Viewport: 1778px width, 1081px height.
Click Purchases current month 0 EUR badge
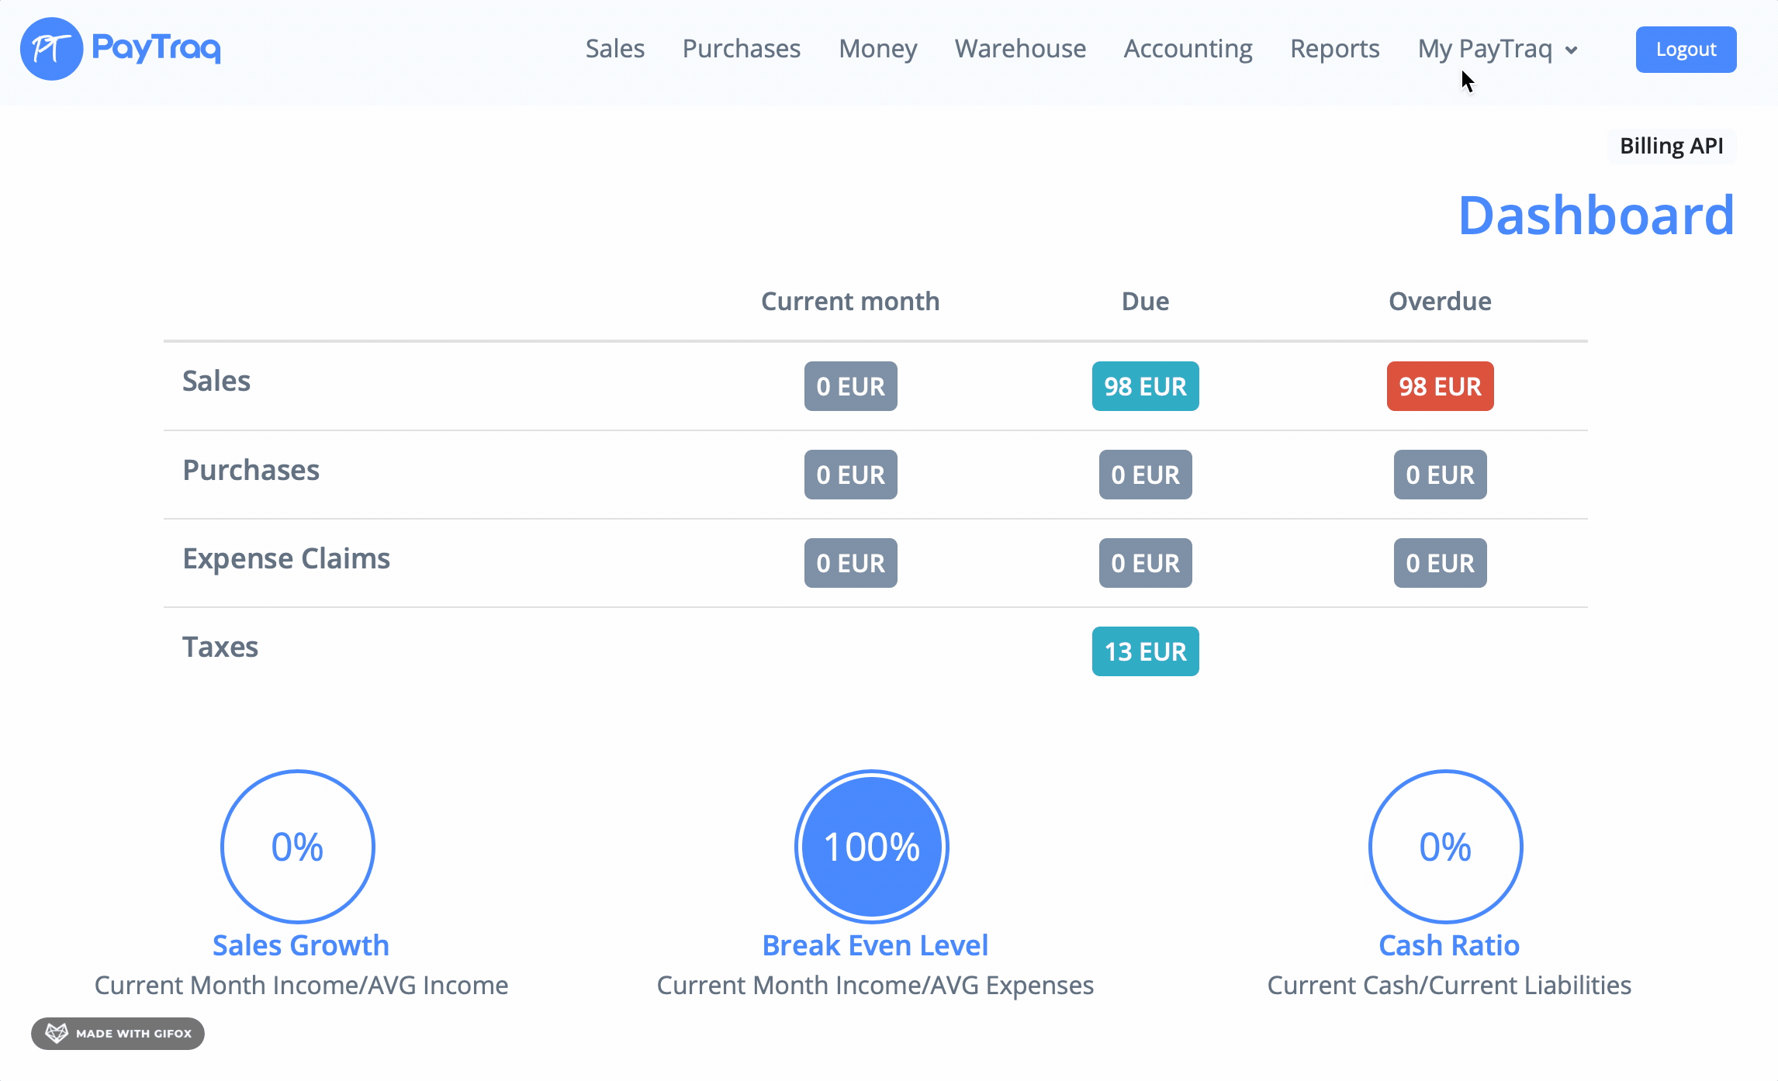click(850, 475)
